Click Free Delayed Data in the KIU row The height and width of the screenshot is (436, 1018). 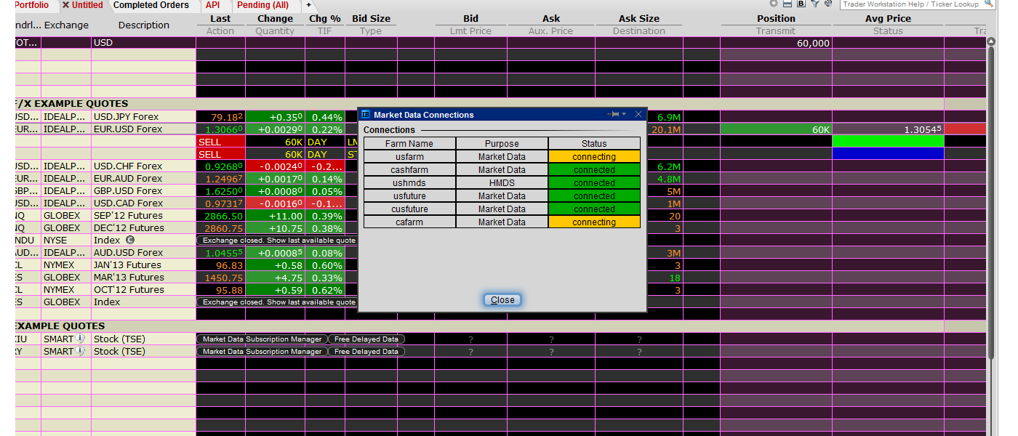pyautogui.click(x=366, y=339)
